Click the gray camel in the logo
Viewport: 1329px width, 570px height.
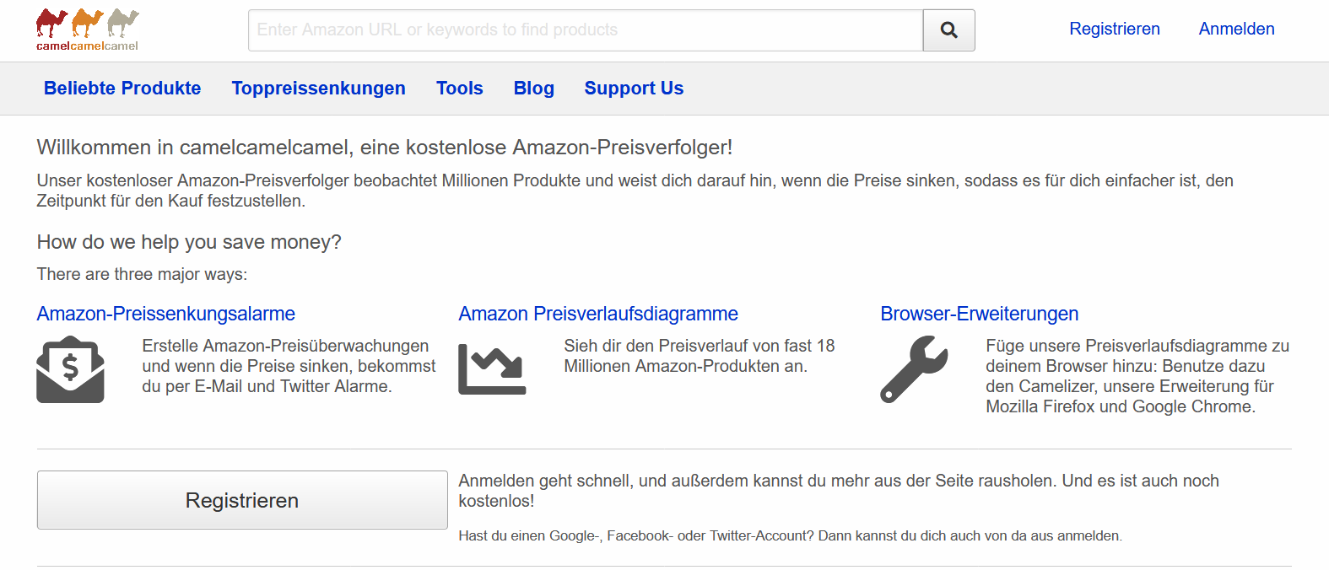pyautogui.click(x=123, y=23)
